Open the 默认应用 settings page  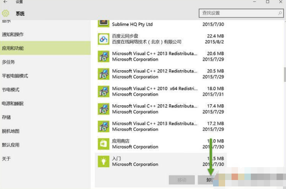10,145
